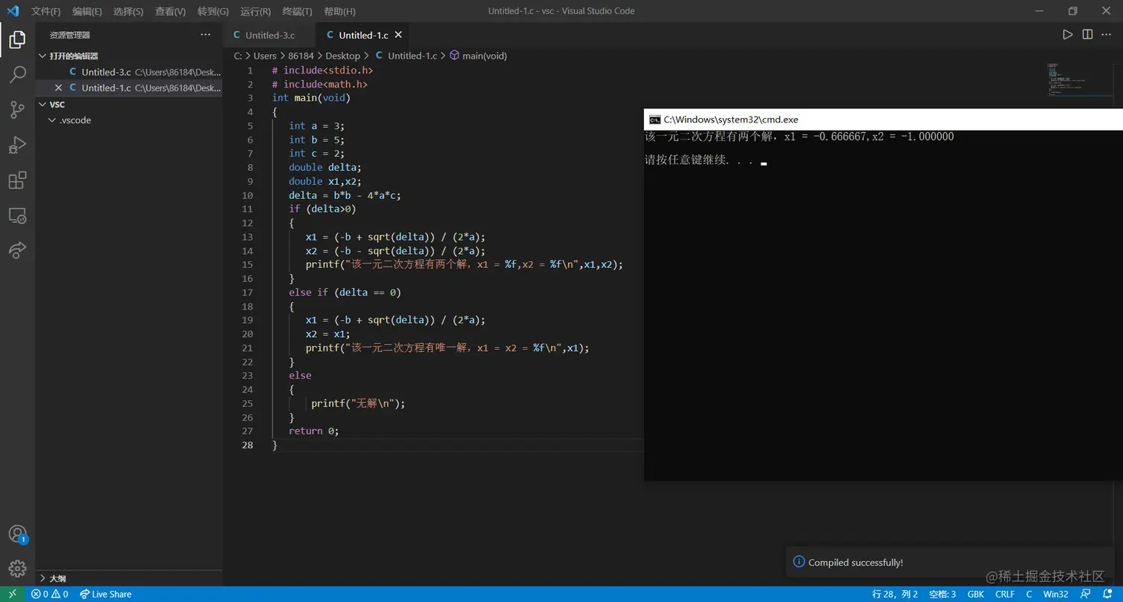This screenshot has width=1123, height=602.
Task: Run the code with the play icon
Action: click(1067, 35)
